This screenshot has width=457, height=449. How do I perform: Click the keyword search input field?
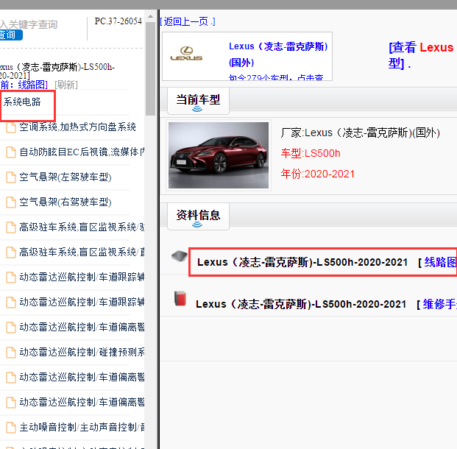(29, 24)
